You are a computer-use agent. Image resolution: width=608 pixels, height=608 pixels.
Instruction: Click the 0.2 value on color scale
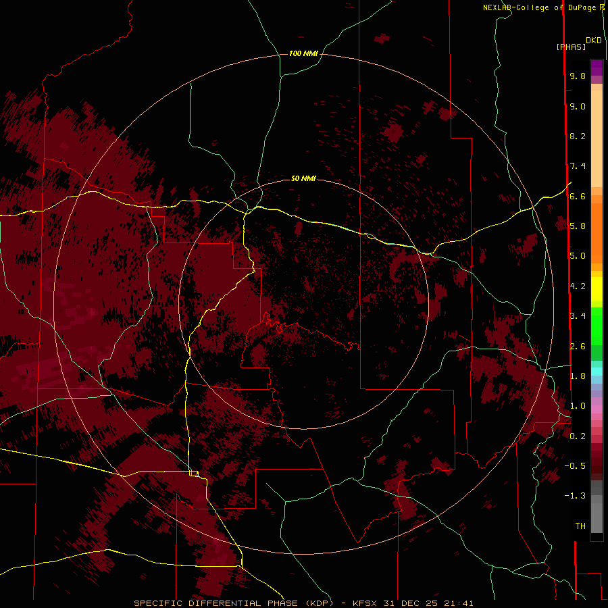[578, 436]
